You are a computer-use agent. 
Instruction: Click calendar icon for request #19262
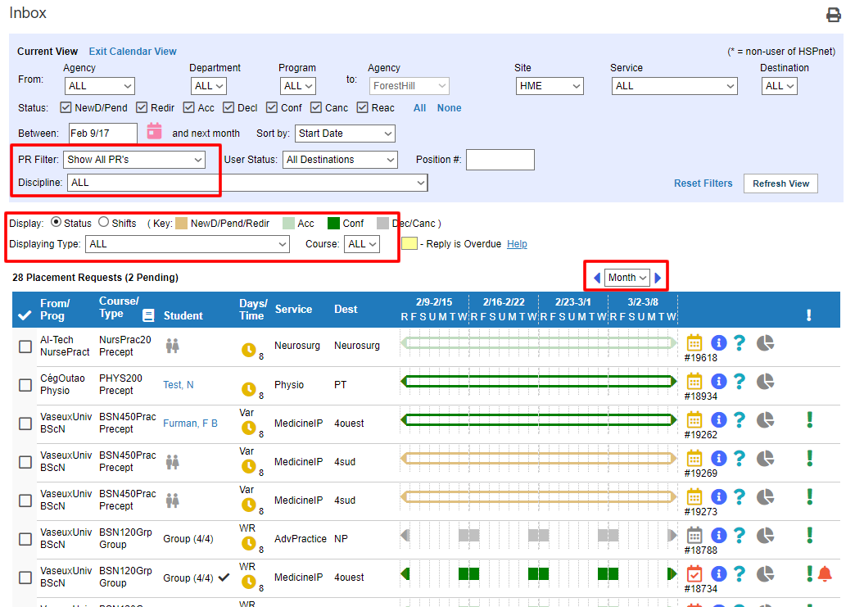(694, 419)
